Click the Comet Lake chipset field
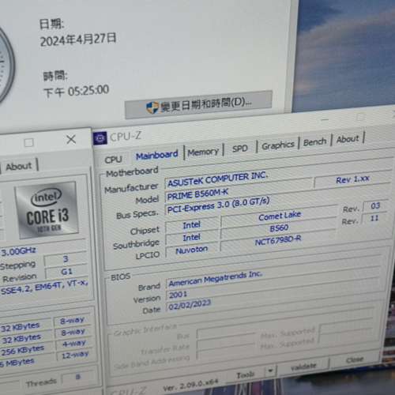Image resolution: width=395 pixels, height=395 pixels. tap(279, 216)
